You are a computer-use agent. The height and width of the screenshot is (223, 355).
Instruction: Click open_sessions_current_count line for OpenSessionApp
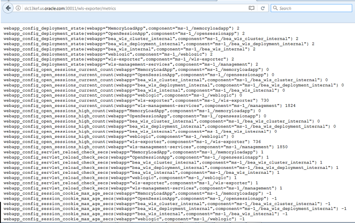click(x=139, y=75)
